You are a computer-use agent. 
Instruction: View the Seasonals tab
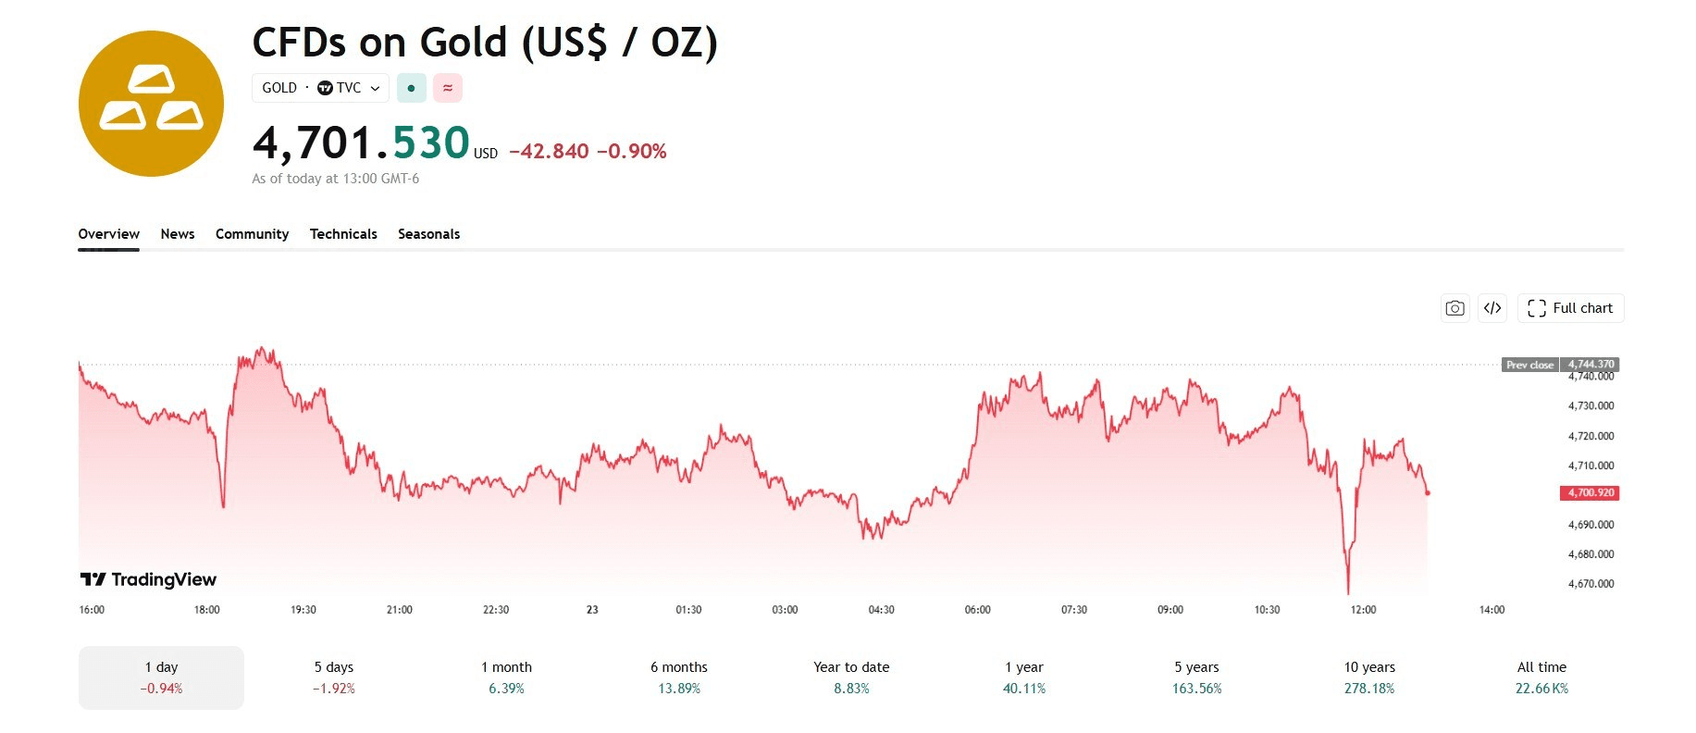coord(428,234)
